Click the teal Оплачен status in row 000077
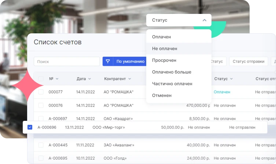This screenshot has width=276, height=164. (x=222, y=92)
